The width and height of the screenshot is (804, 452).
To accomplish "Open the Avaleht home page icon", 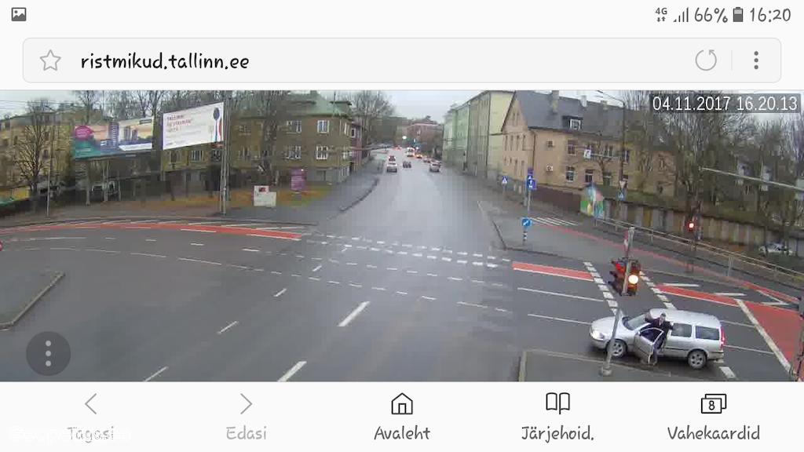I will point(402,404).
